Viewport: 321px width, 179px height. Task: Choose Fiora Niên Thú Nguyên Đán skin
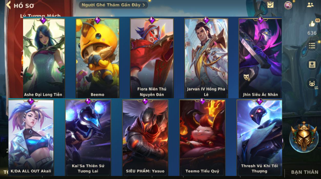pyautogui.click(x=152, y=58)
